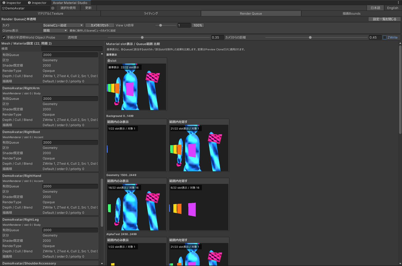Edit 有効Queue field under DemoAvatar/RightBoot
The width and height of the screenshot is (402, 266).
(70, 142)
